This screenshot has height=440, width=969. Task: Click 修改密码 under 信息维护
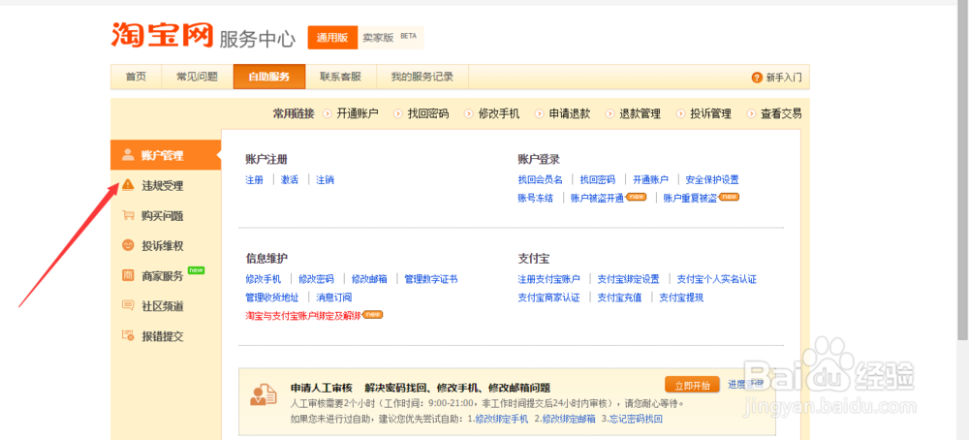click(x=316, y=279)
